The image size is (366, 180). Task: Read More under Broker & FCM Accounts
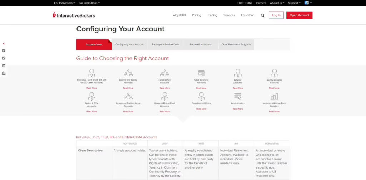pyautogui.click(x=91, y=112)
